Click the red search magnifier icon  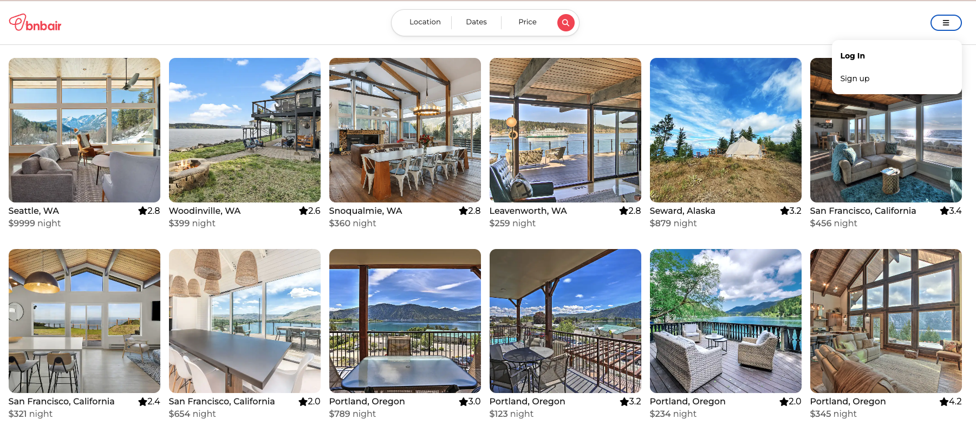click(x=565, y=23)
